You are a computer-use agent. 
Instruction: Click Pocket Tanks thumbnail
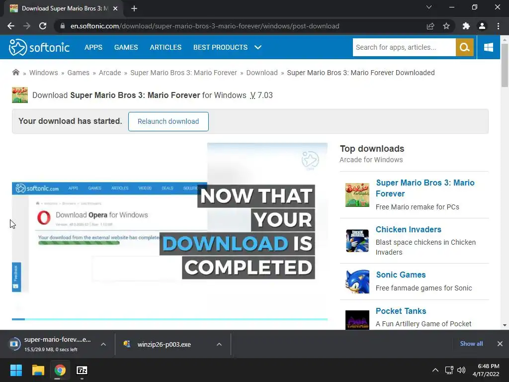coord(357,320)
